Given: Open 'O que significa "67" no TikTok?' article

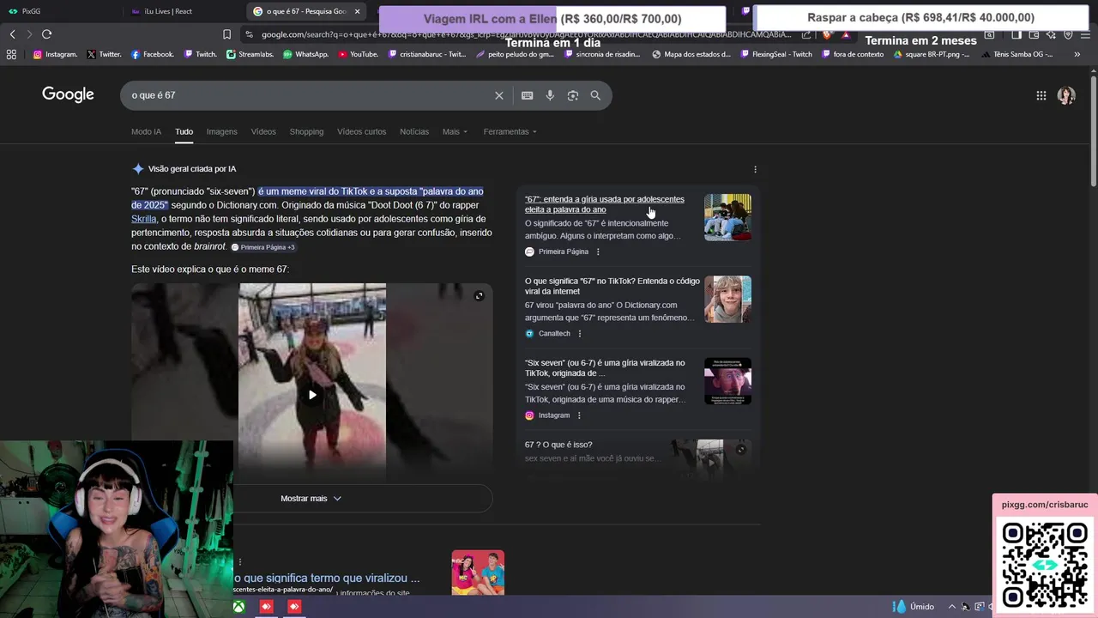Looking at the screenshot, I should click(612, 286).
